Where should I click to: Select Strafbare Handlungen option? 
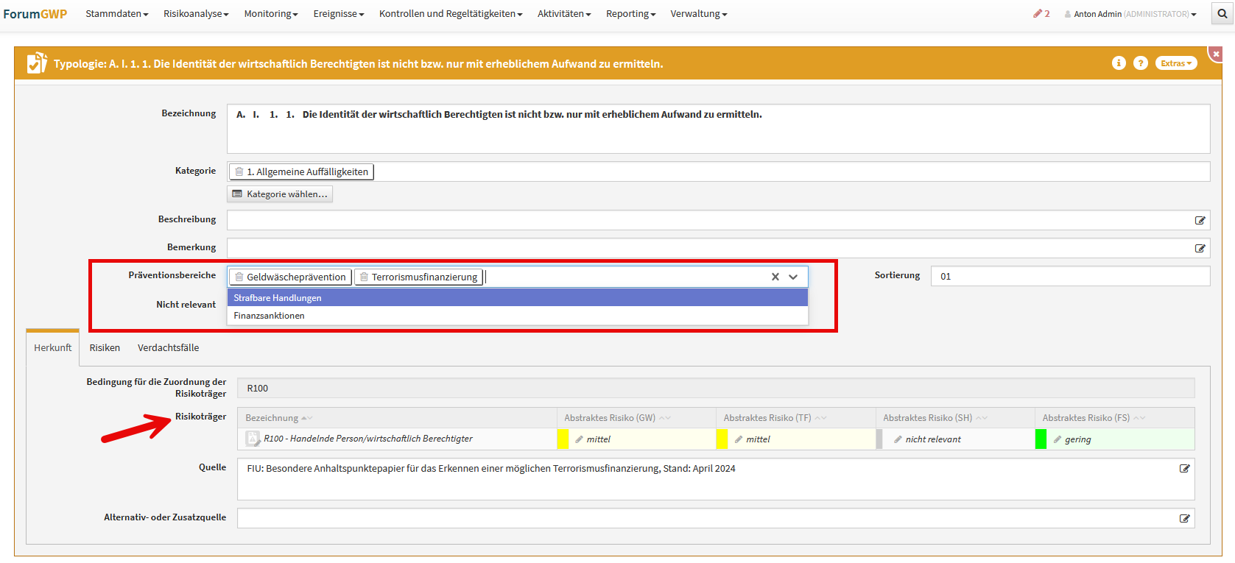tap(278, 298)
